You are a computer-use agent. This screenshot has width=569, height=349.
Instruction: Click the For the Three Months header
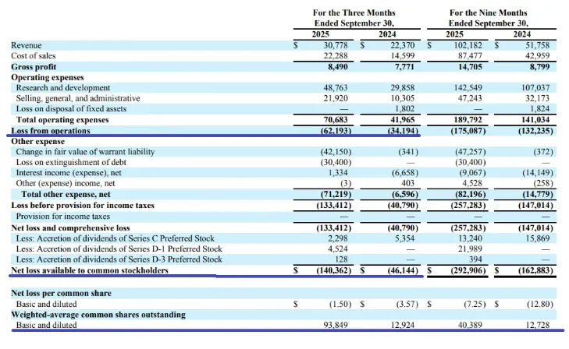pyautogui.click(x=354, y=12)
